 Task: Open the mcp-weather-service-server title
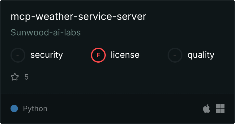[78, 17]
